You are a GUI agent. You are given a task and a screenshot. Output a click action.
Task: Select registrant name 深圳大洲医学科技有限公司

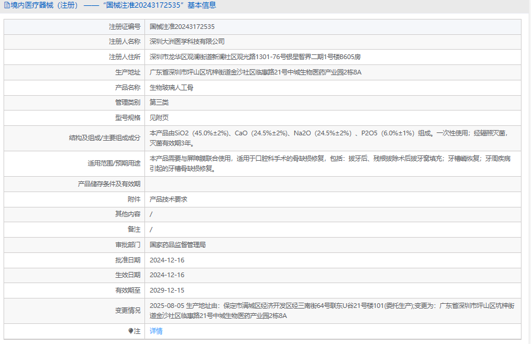pos(187,41)
